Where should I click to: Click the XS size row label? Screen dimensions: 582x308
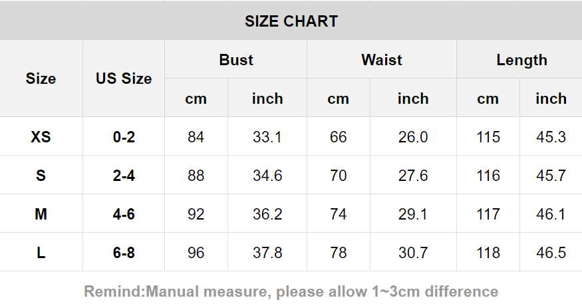41,137
